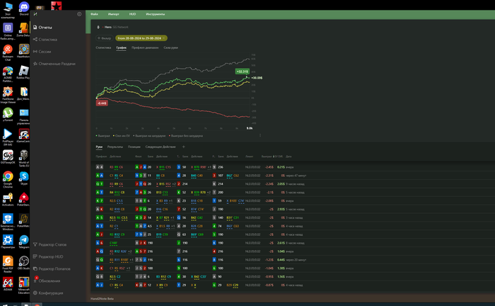Image resolution: width=495 pixels, height=306 pixels.
Task: Toggle the Выиграл без шоудауна legend series
Action: point(186,136)
